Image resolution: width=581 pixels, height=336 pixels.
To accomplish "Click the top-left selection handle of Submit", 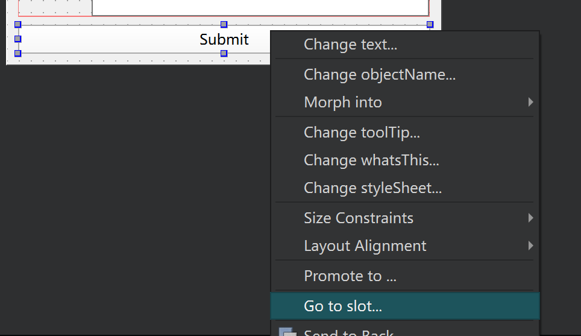I will 17,25.
